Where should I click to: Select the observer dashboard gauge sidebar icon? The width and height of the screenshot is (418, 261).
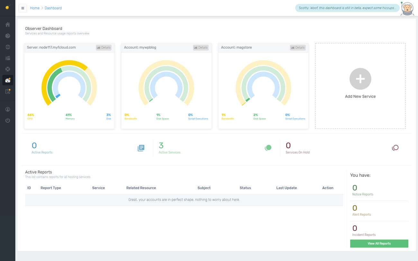coord(8,80)
